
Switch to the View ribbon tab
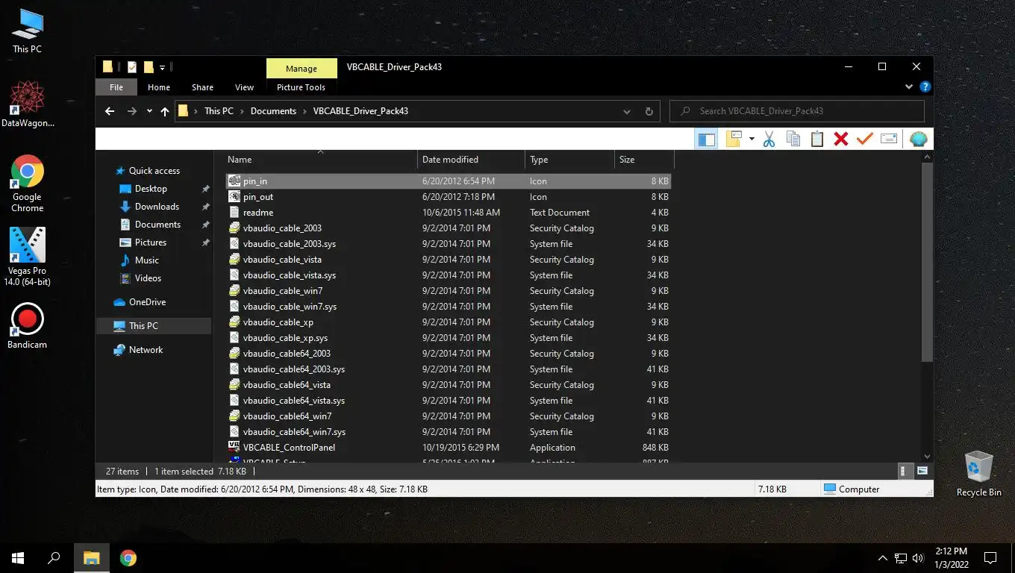[x=244, y=87]
